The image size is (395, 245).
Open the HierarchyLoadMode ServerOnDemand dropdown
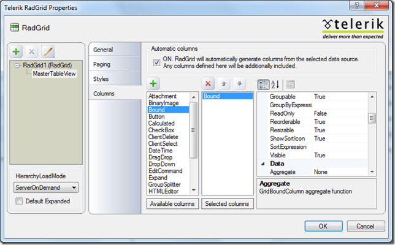click(46, 187)
